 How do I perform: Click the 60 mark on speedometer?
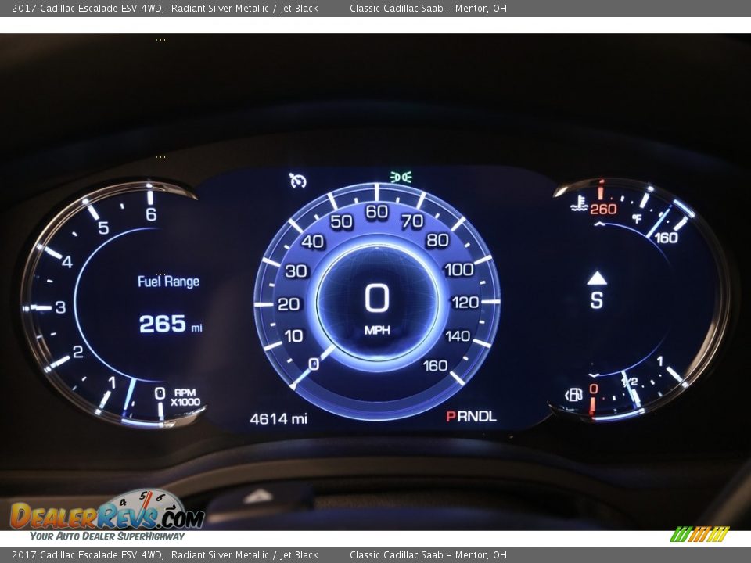[376, 212]
